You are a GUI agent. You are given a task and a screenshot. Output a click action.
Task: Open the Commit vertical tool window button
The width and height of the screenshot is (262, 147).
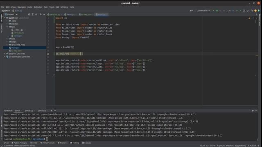pyautogui.click(x=2, y=28)
